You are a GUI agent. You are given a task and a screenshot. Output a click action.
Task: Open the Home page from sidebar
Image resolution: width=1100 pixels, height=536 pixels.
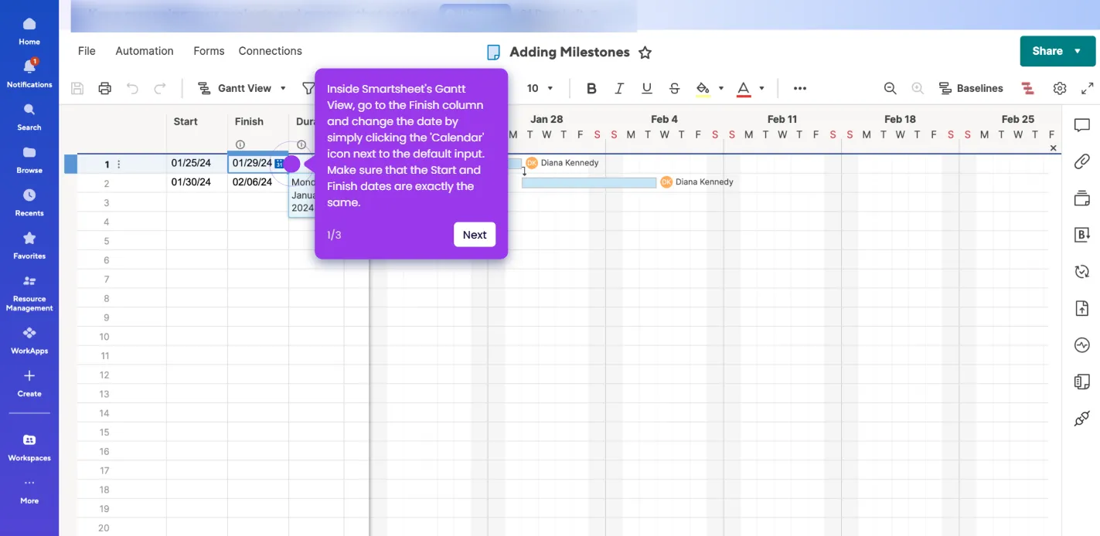(x=29, y=31)
